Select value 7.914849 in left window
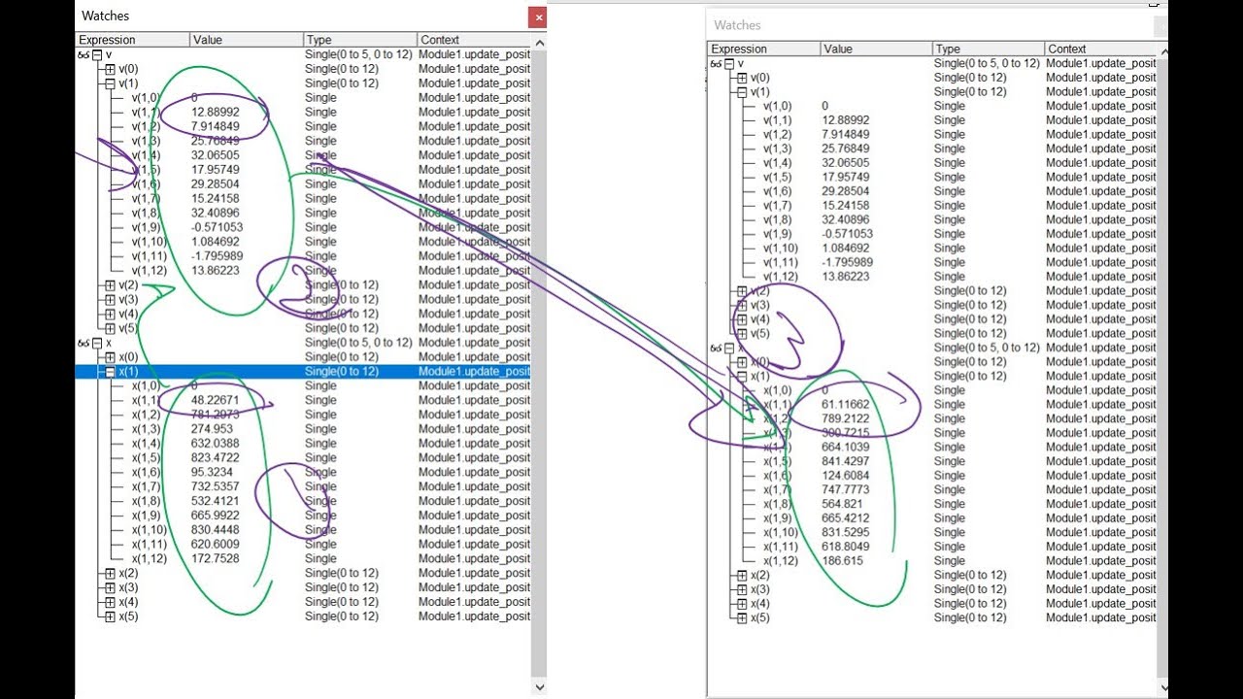Screen dimensions: 1243x699 216,127
